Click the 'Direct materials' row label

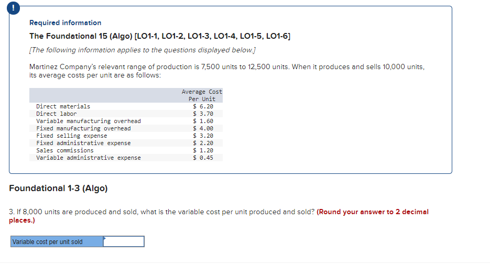pyautogui.click(x=63, y=106)
